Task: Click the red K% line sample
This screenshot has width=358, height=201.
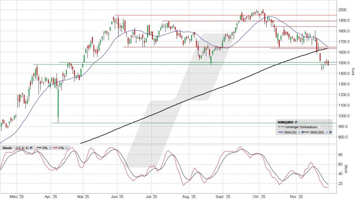Action: click(x=56, y=148)
